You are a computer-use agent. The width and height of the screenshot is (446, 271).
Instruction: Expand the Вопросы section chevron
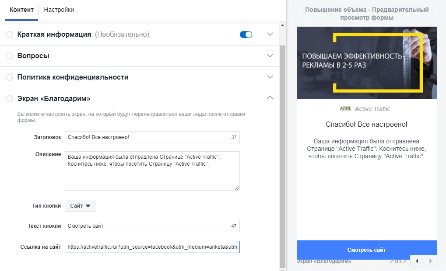[270, 56]
